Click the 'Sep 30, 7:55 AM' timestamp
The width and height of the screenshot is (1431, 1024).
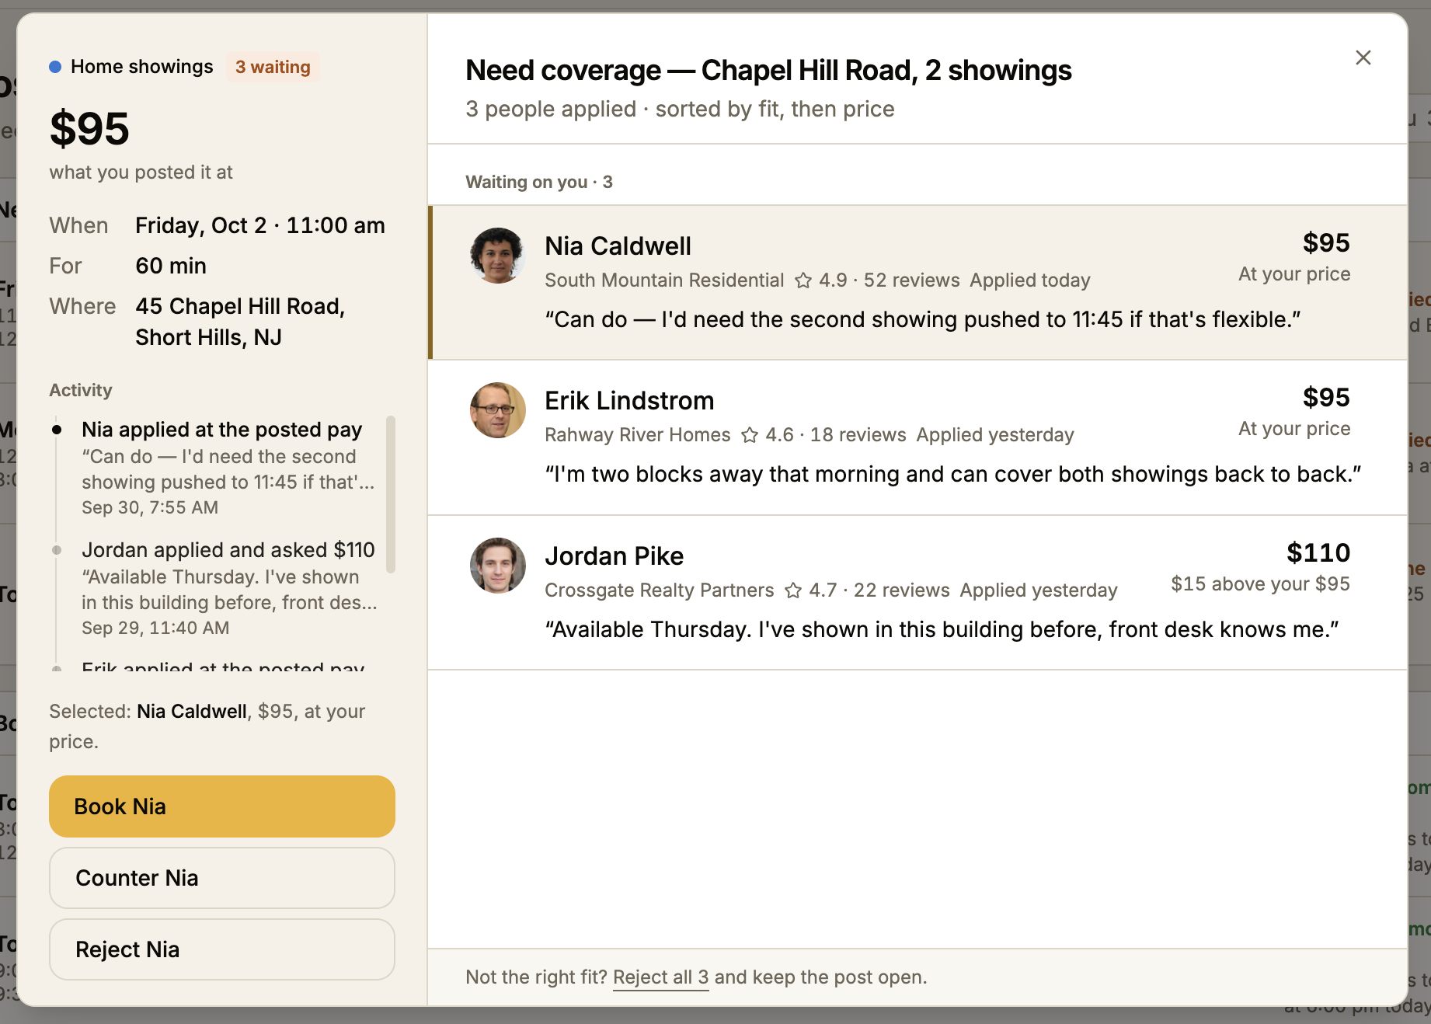click(x=150, y=508)
